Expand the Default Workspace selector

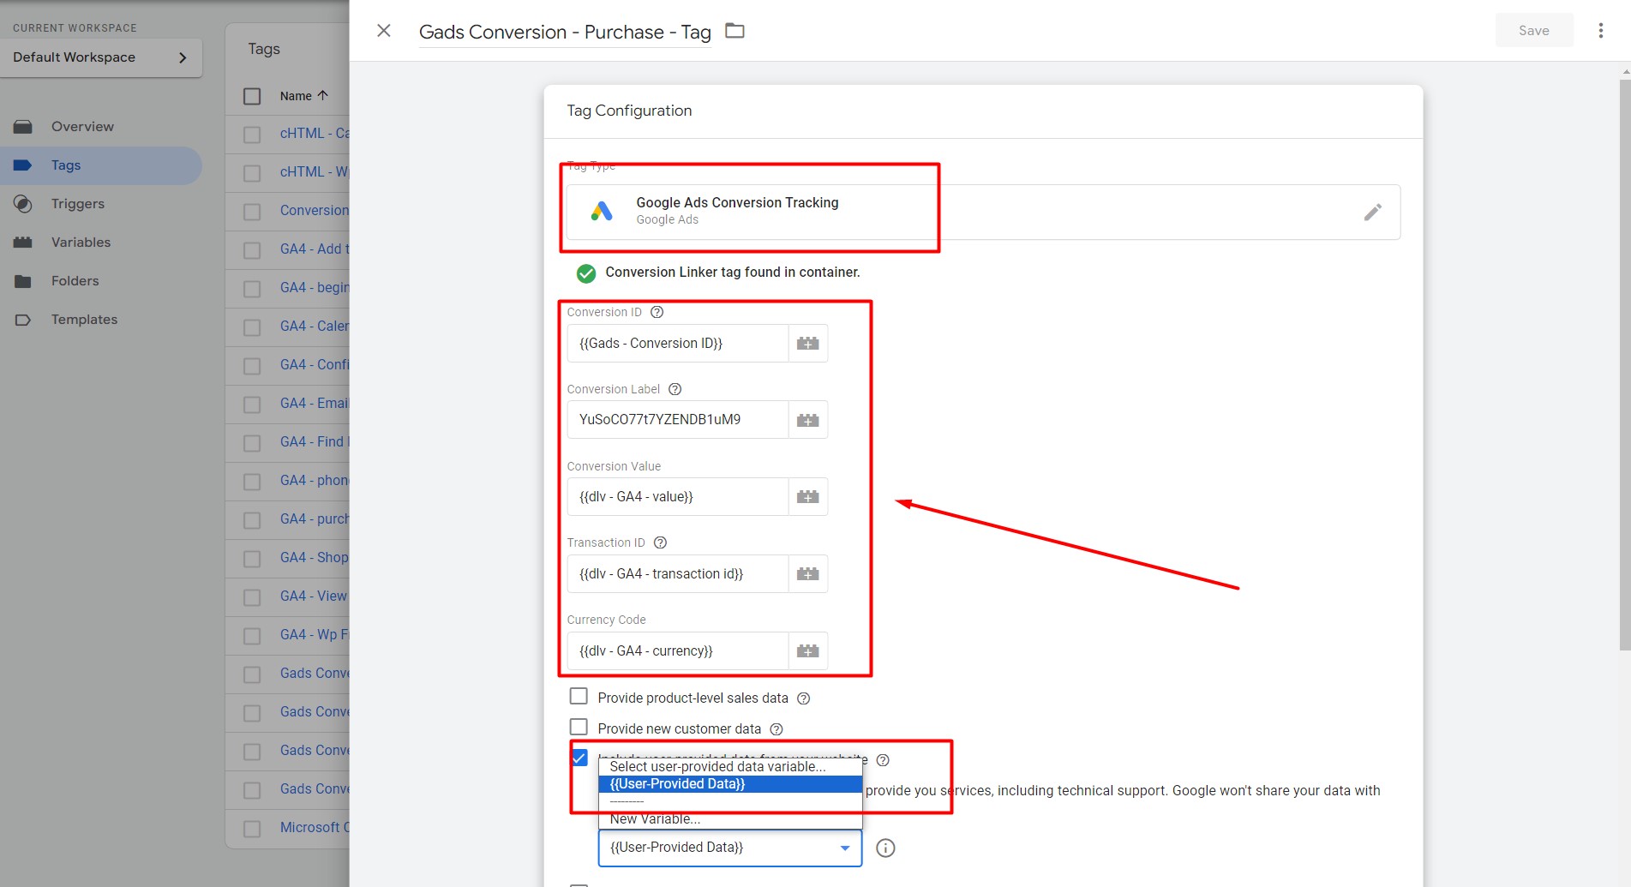101,57
